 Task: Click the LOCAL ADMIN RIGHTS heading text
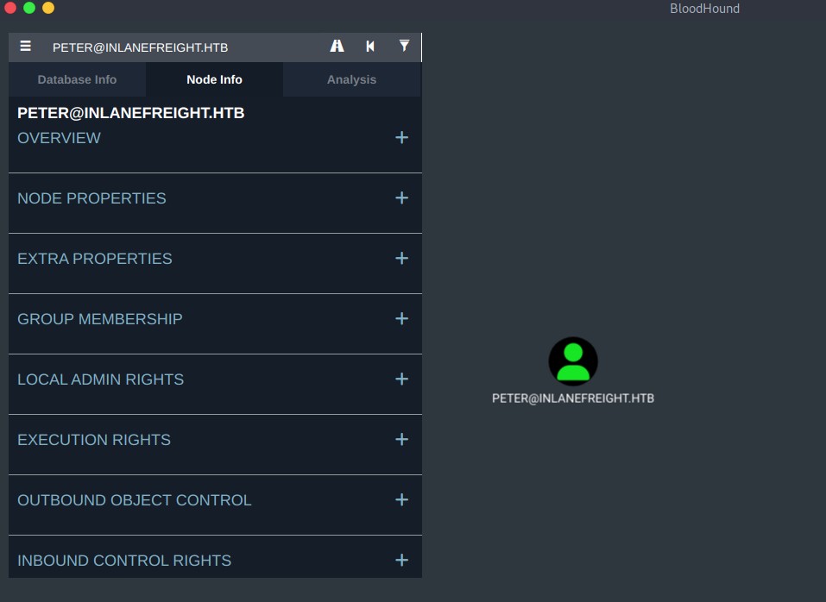(101, 379)
